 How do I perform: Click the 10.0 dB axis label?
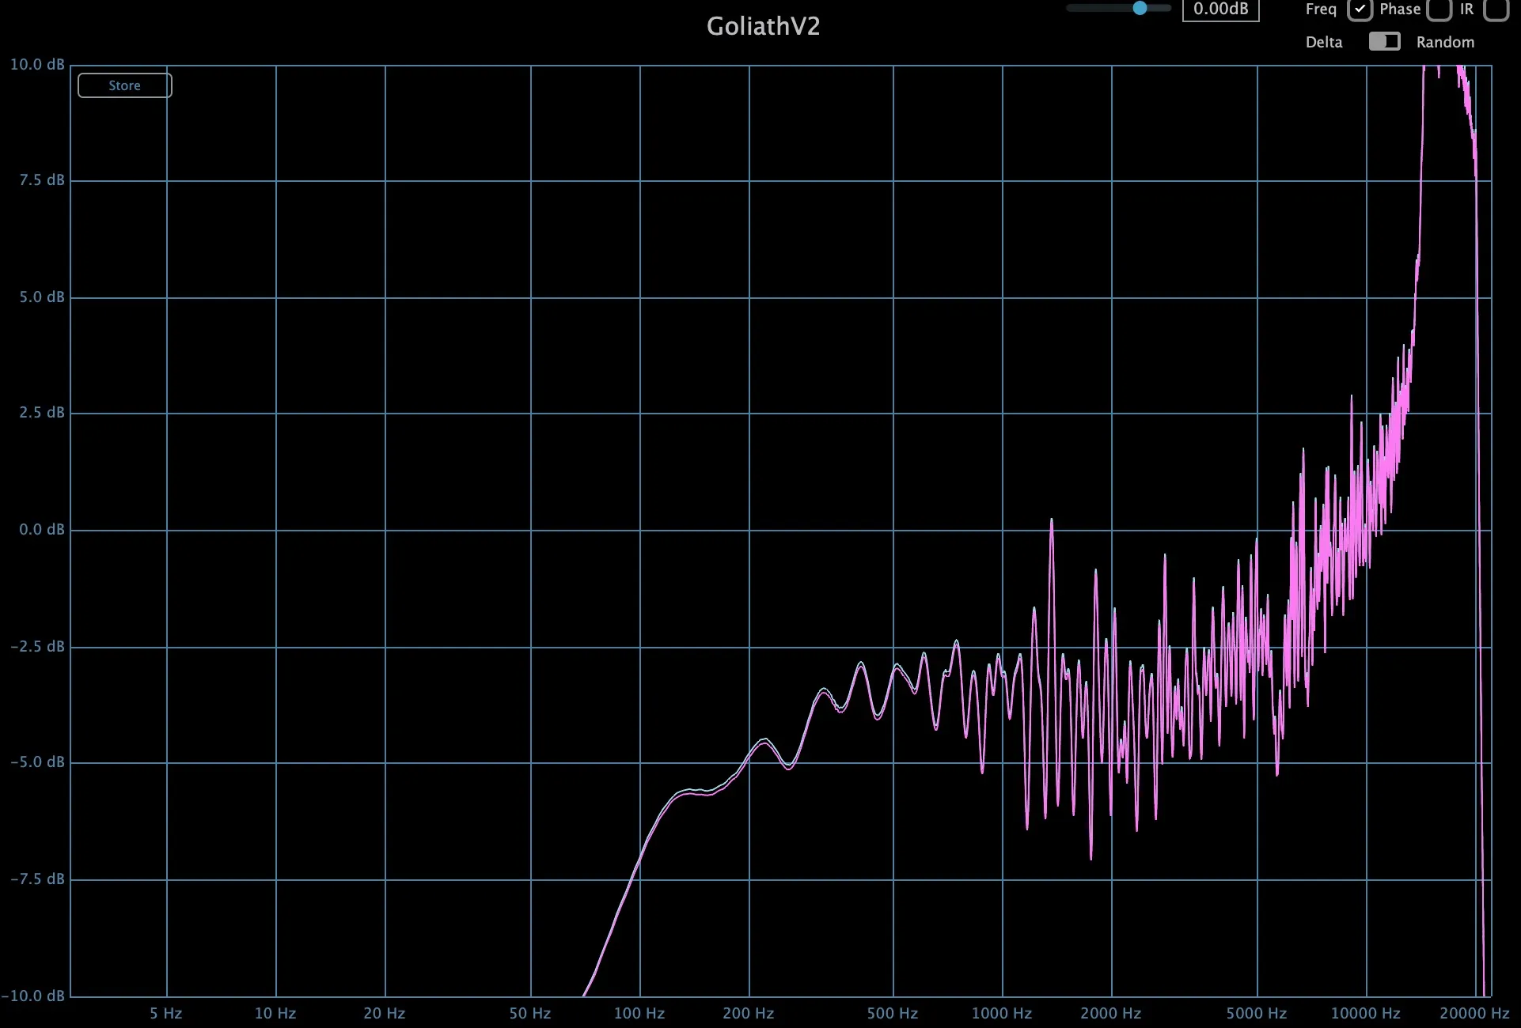point(36,64)
